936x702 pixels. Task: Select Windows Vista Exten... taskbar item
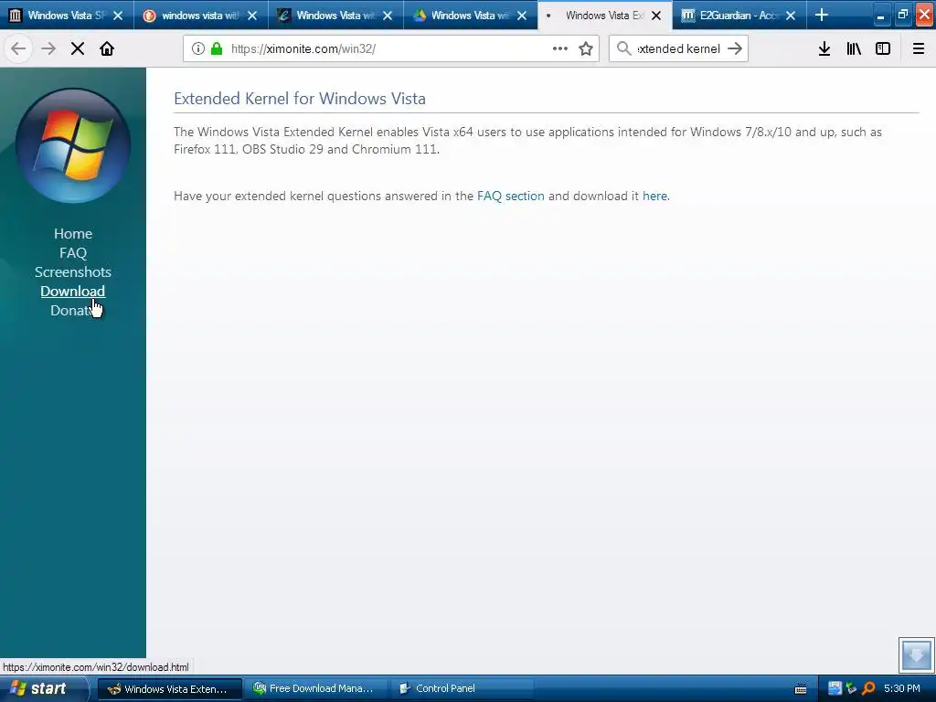[169, 688]
